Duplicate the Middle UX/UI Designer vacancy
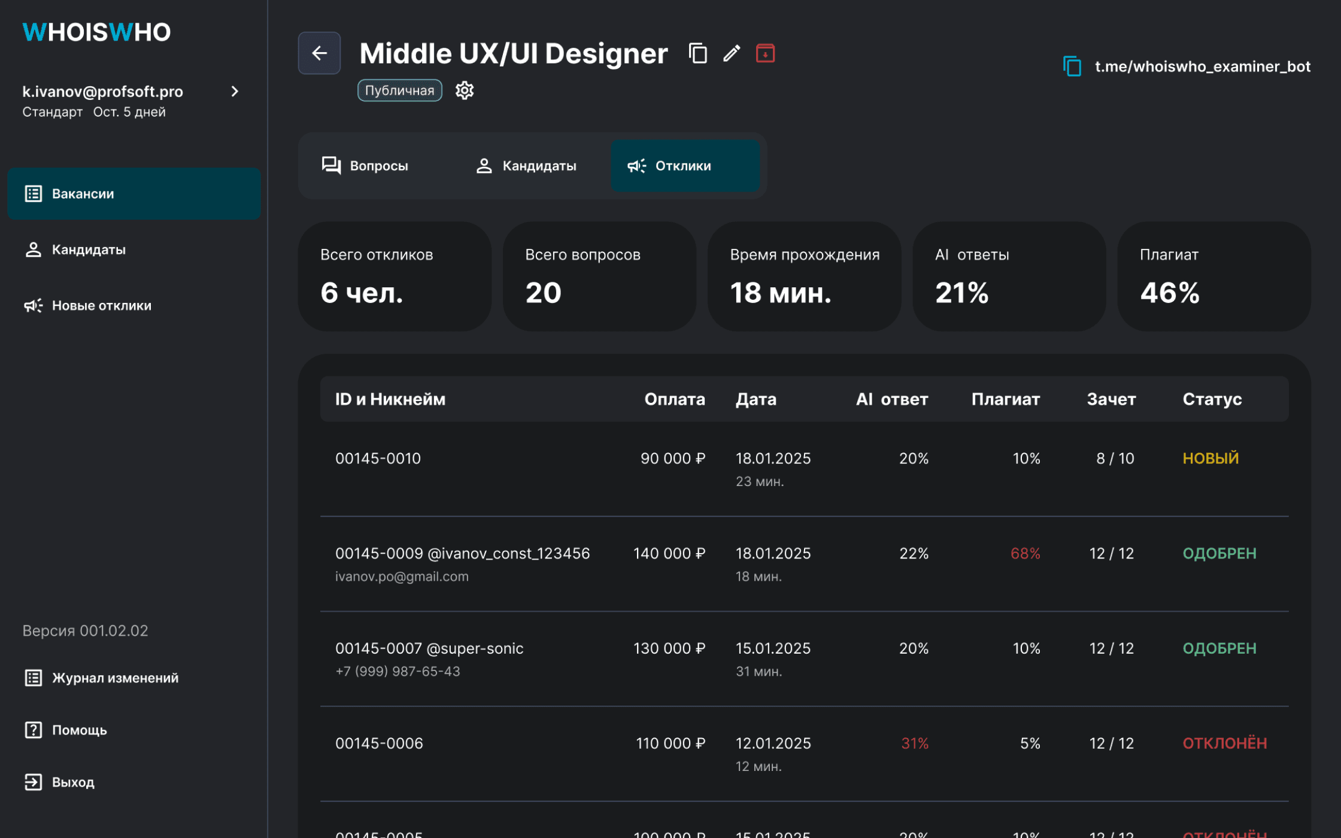1341x838 pixels. (x=697, y=53)
